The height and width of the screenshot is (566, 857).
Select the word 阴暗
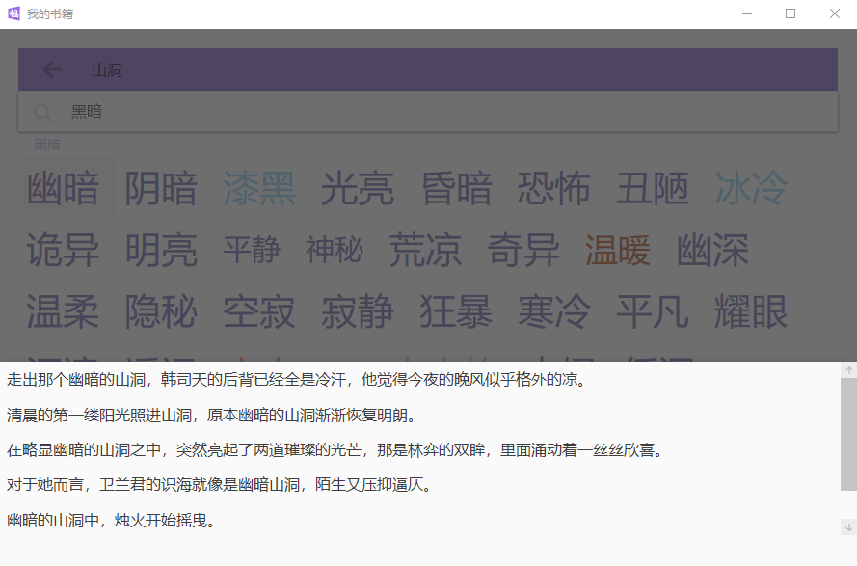(161, 188)
